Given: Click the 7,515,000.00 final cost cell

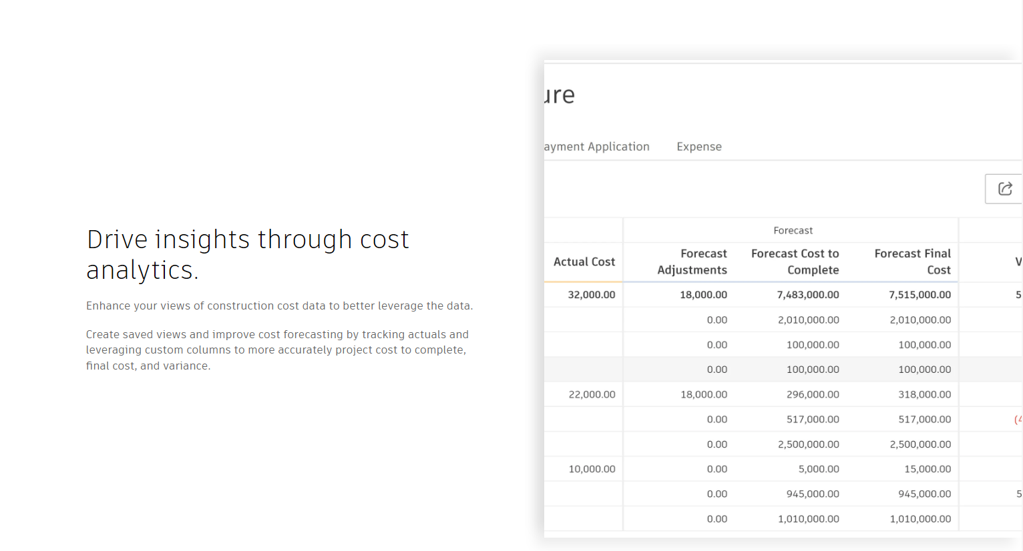Looking at the screenshot, I should (919, 295).
